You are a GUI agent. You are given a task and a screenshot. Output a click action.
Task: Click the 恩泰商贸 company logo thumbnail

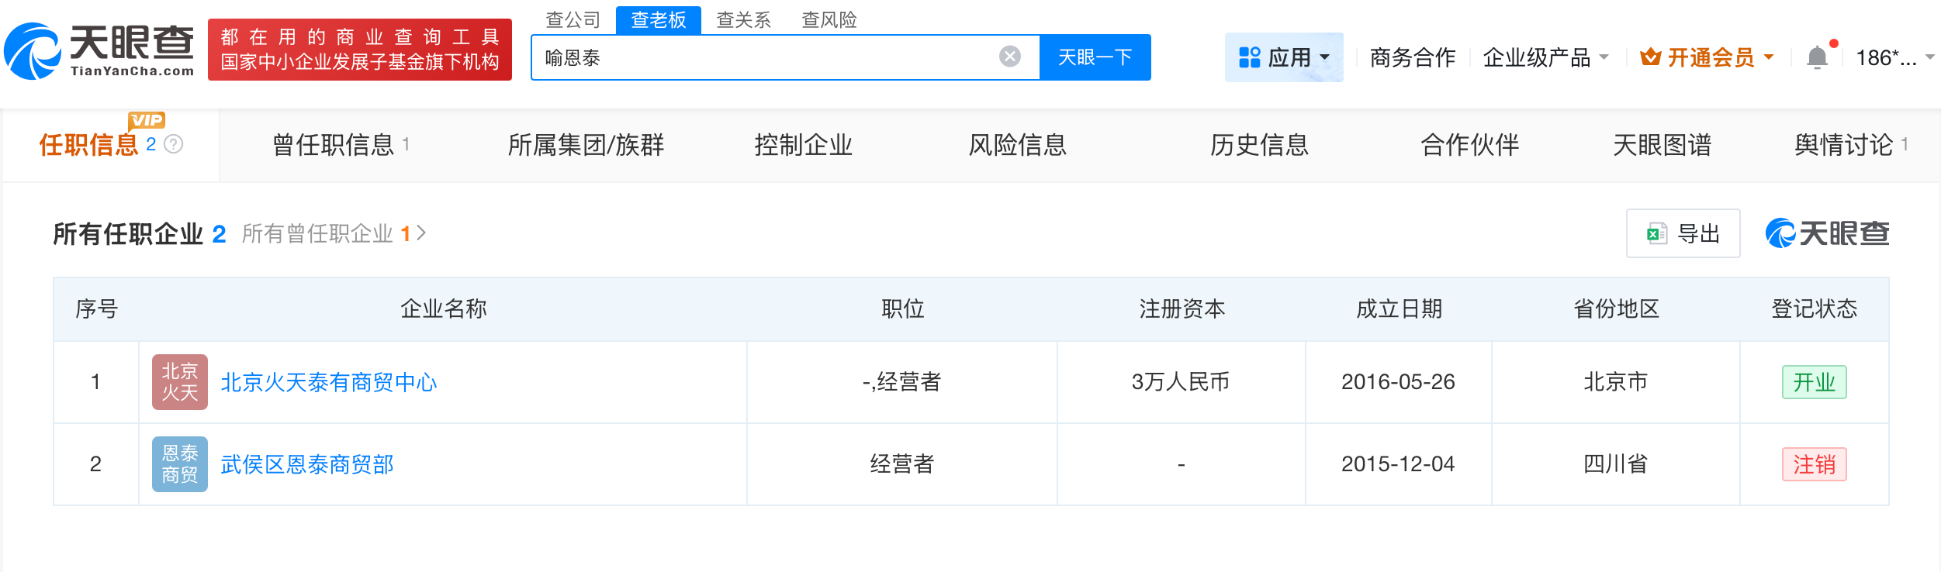179,464
